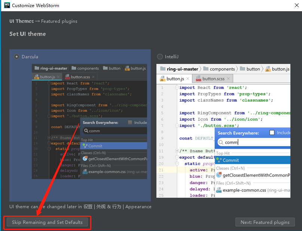Click button folder icon in Darcula preview breadcrumb
Viewport: 302px width, 231px height.
(106, 68)
